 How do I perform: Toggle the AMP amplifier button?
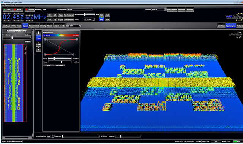pos(101,19)
